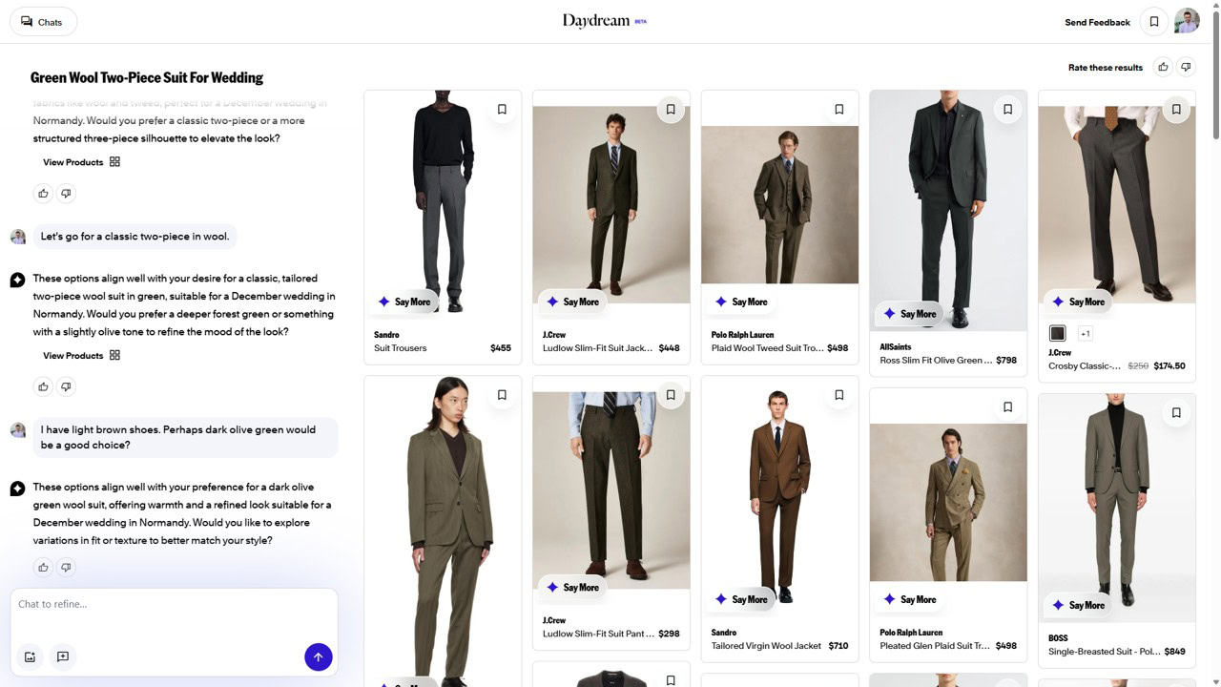The width and height of the screenshot is (1221, 687).
Task: Select the dark color swatch on Crosby Classic
Action: [1057, 333]
